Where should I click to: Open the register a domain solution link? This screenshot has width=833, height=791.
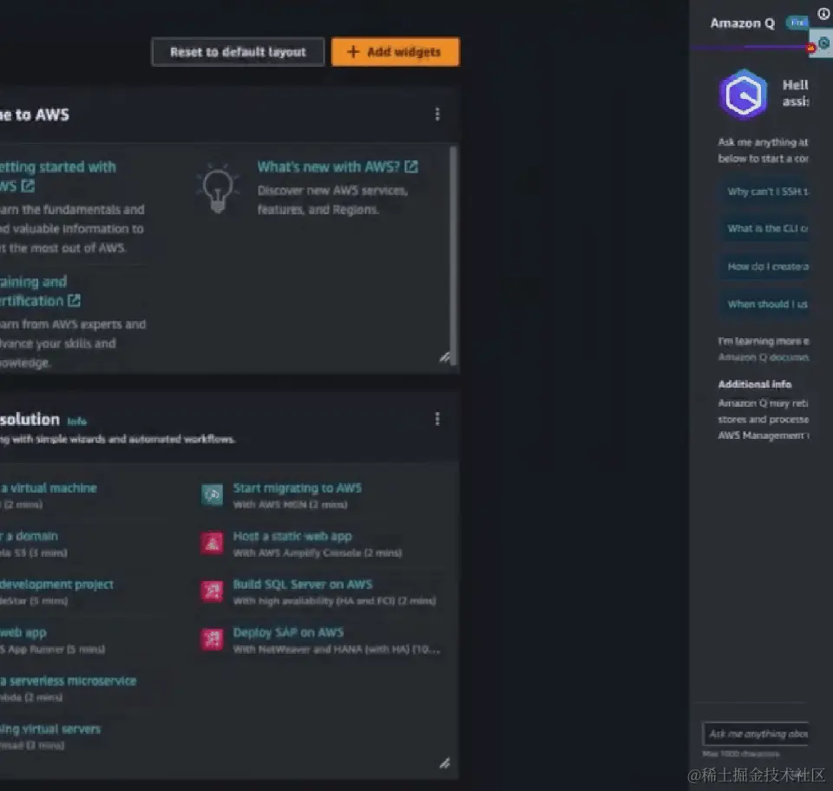pyautogui.click(x=29, y=536)
